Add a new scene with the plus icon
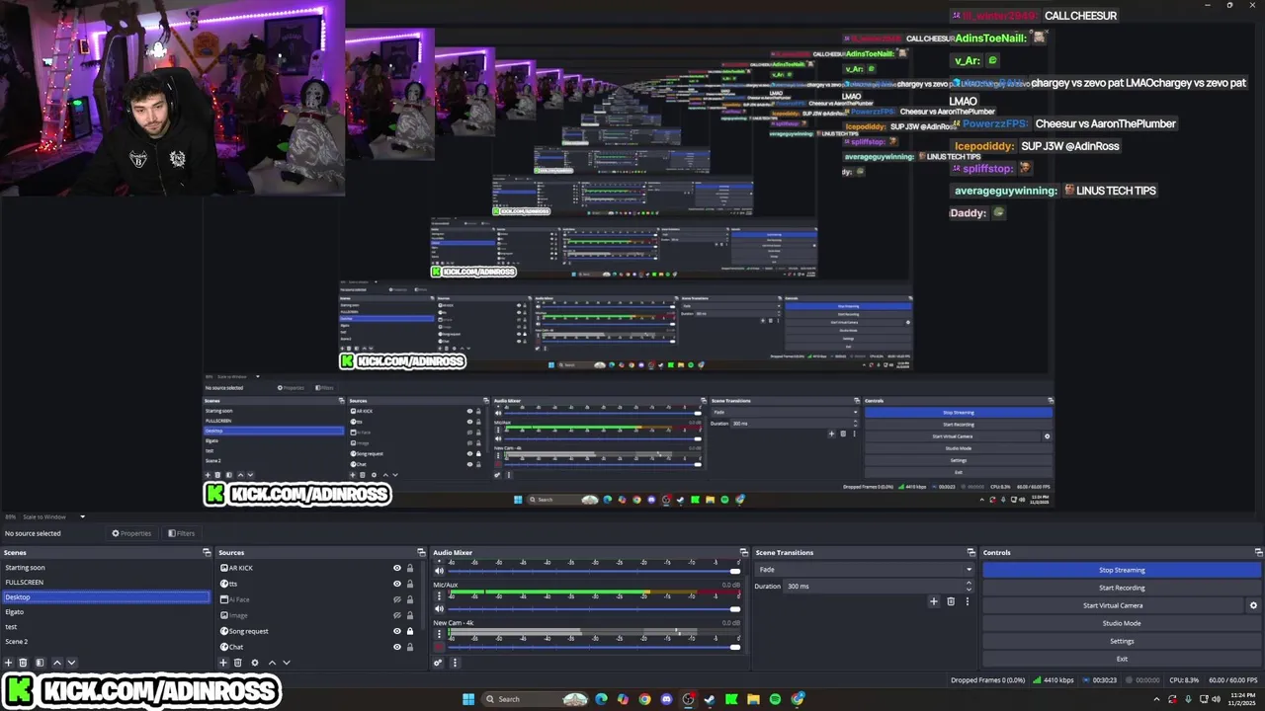This screenshot has height=711, width=1265. pyautogui.click(x=8, y=663)
